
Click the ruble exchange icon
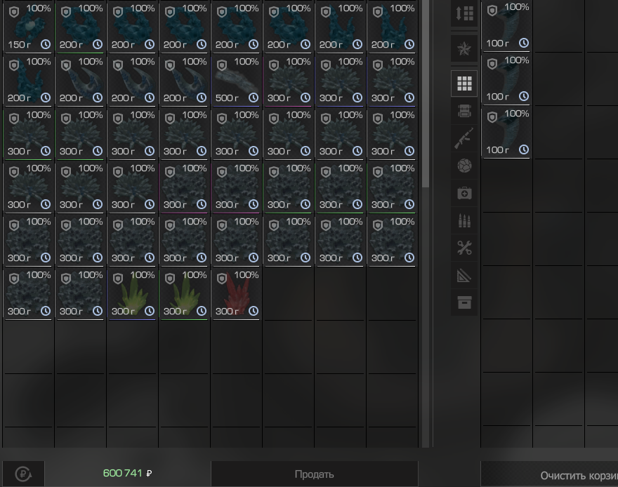click(23, 474)
